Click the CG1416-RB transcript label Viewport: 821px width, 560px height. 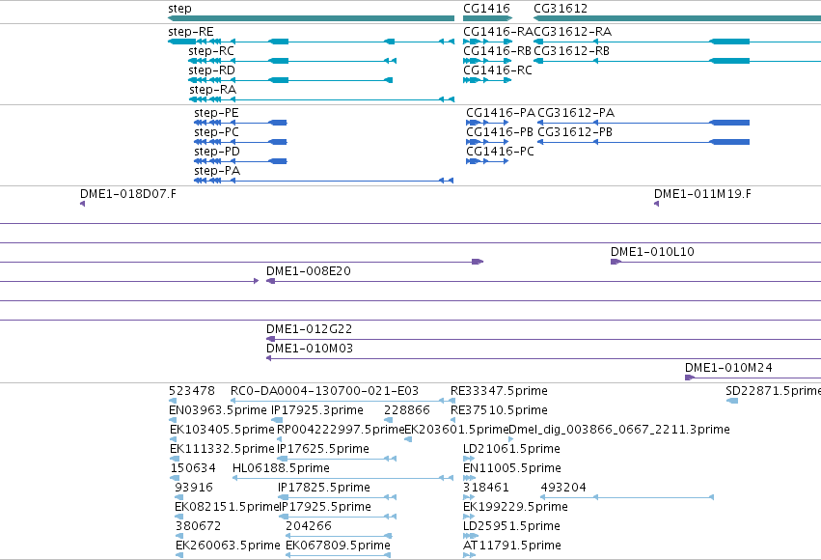tap(498, 51)
